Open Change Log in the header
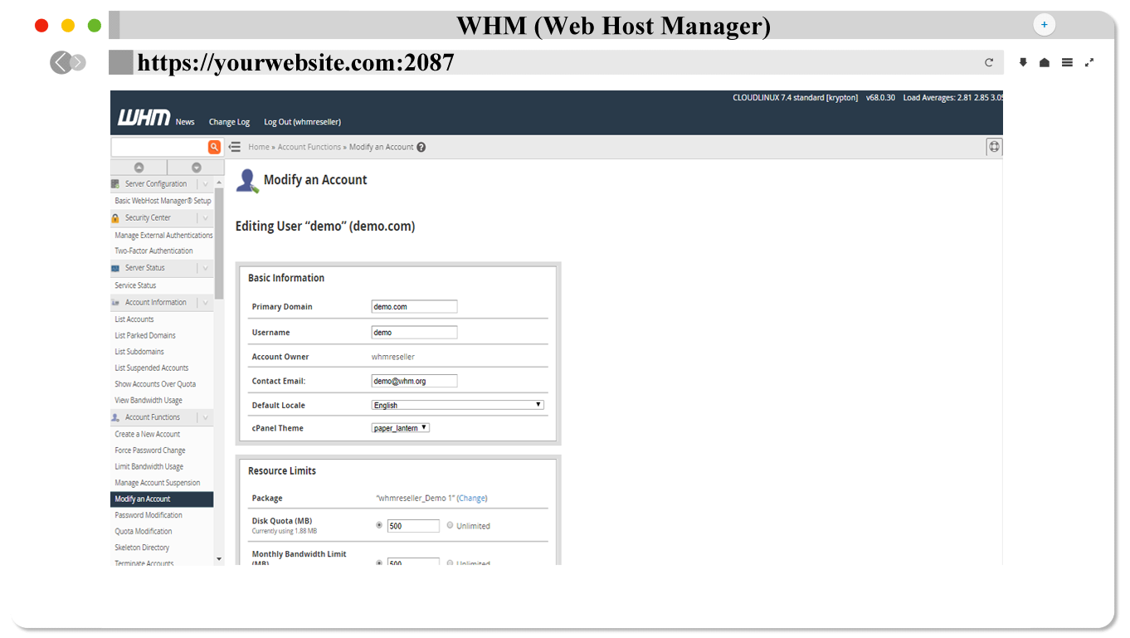Image resolution: width=1130 pixels, height=638 pixels. coord(229,122)
